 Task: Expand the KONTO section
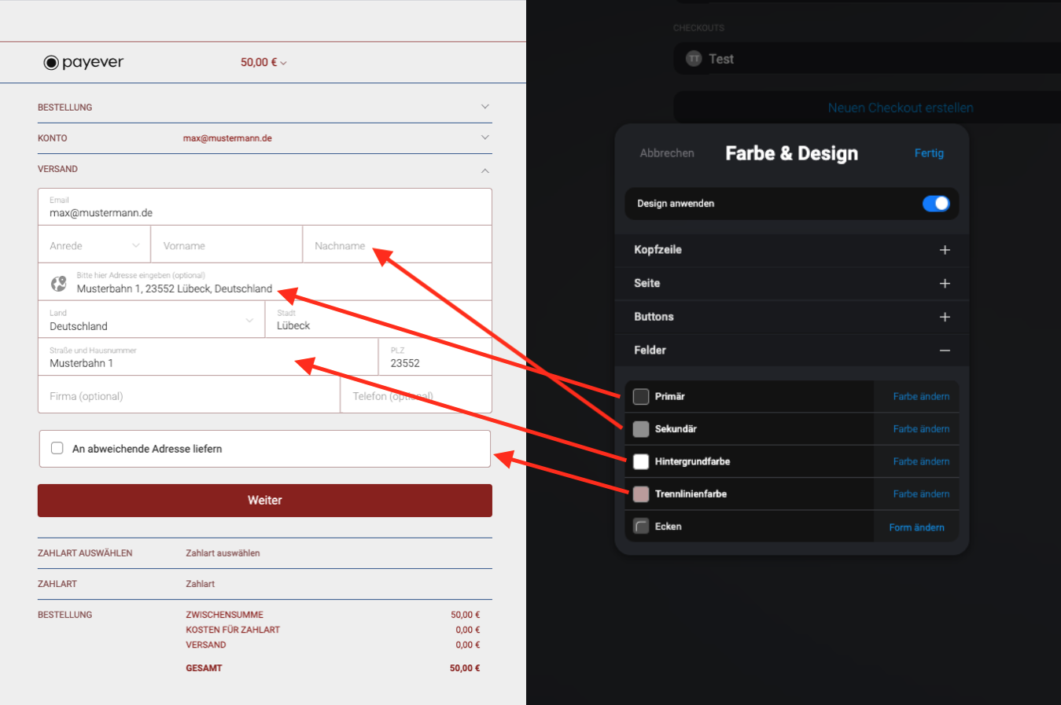[x=265, y=138]
